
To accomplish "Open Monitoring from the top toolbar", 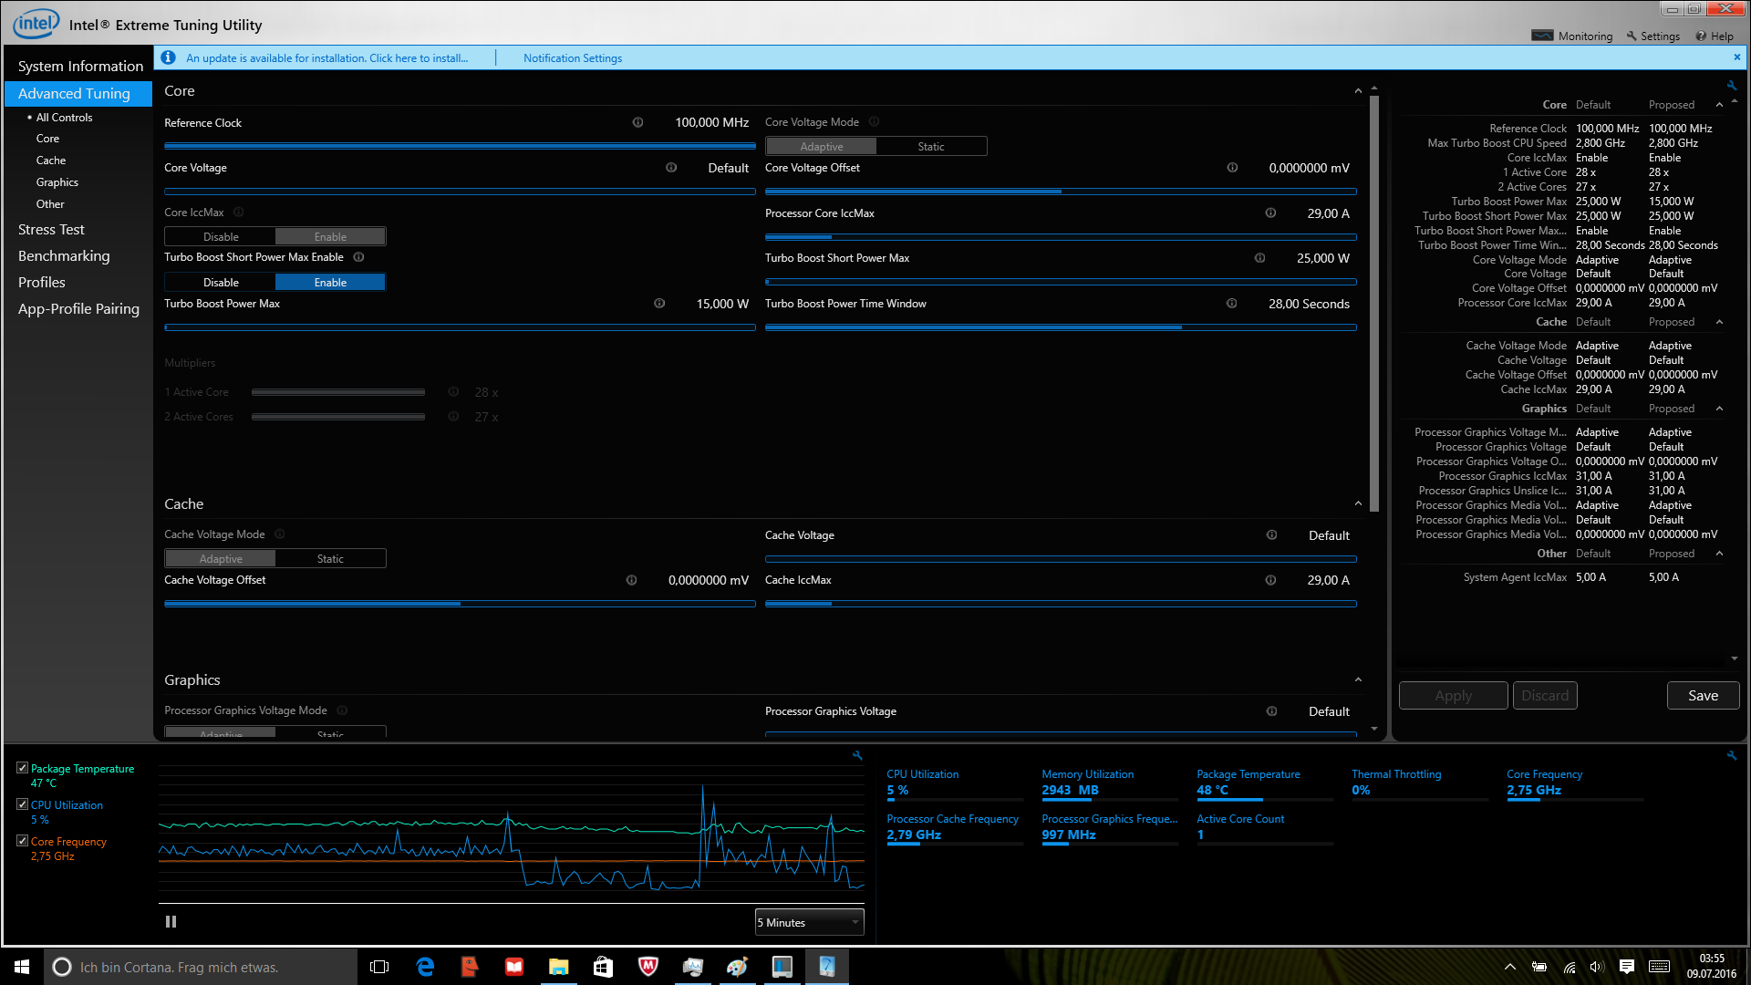I will 1572,36.
